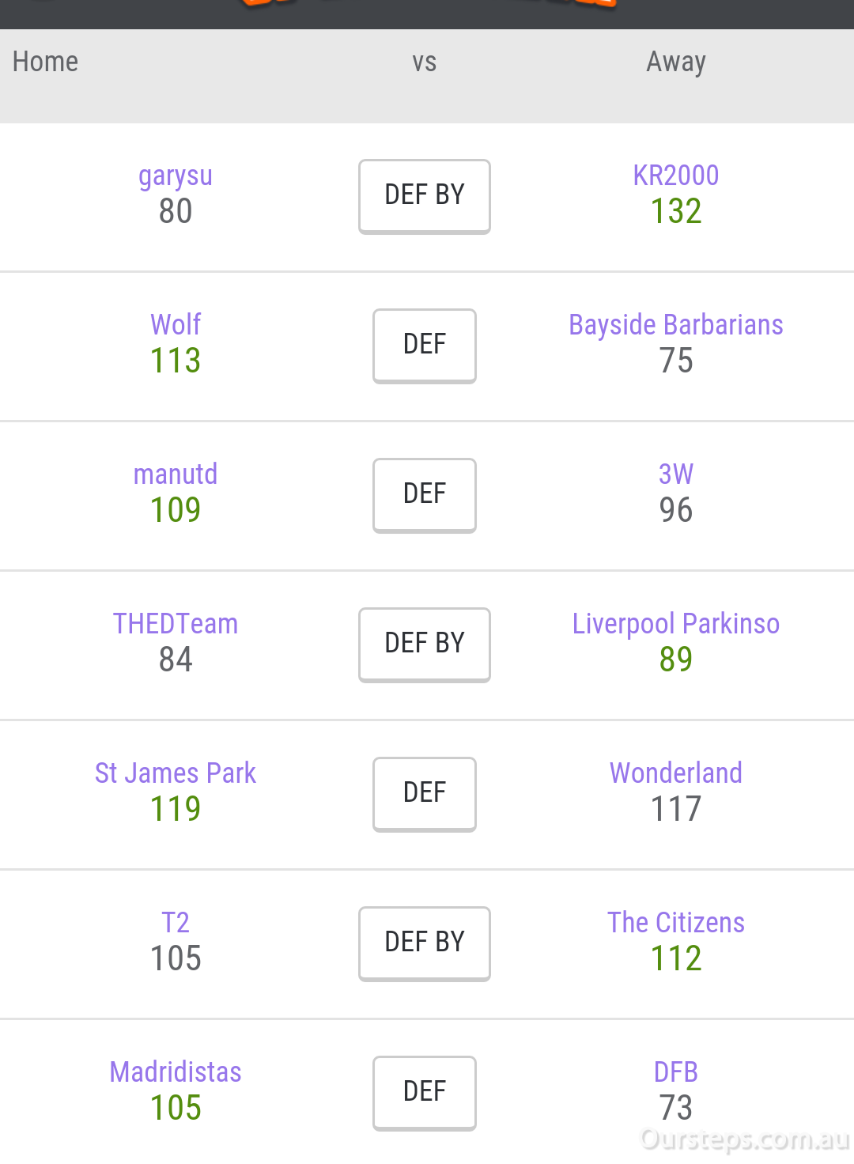
Task: Open the THEDTeam team link
Action: 176,624
